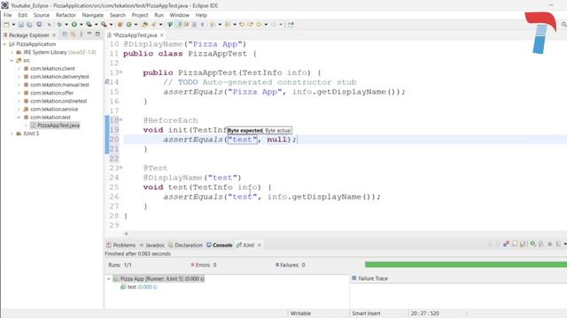Collapse the PizzaApplication project node
Screen dimensions: 567x318
point(4,44)
